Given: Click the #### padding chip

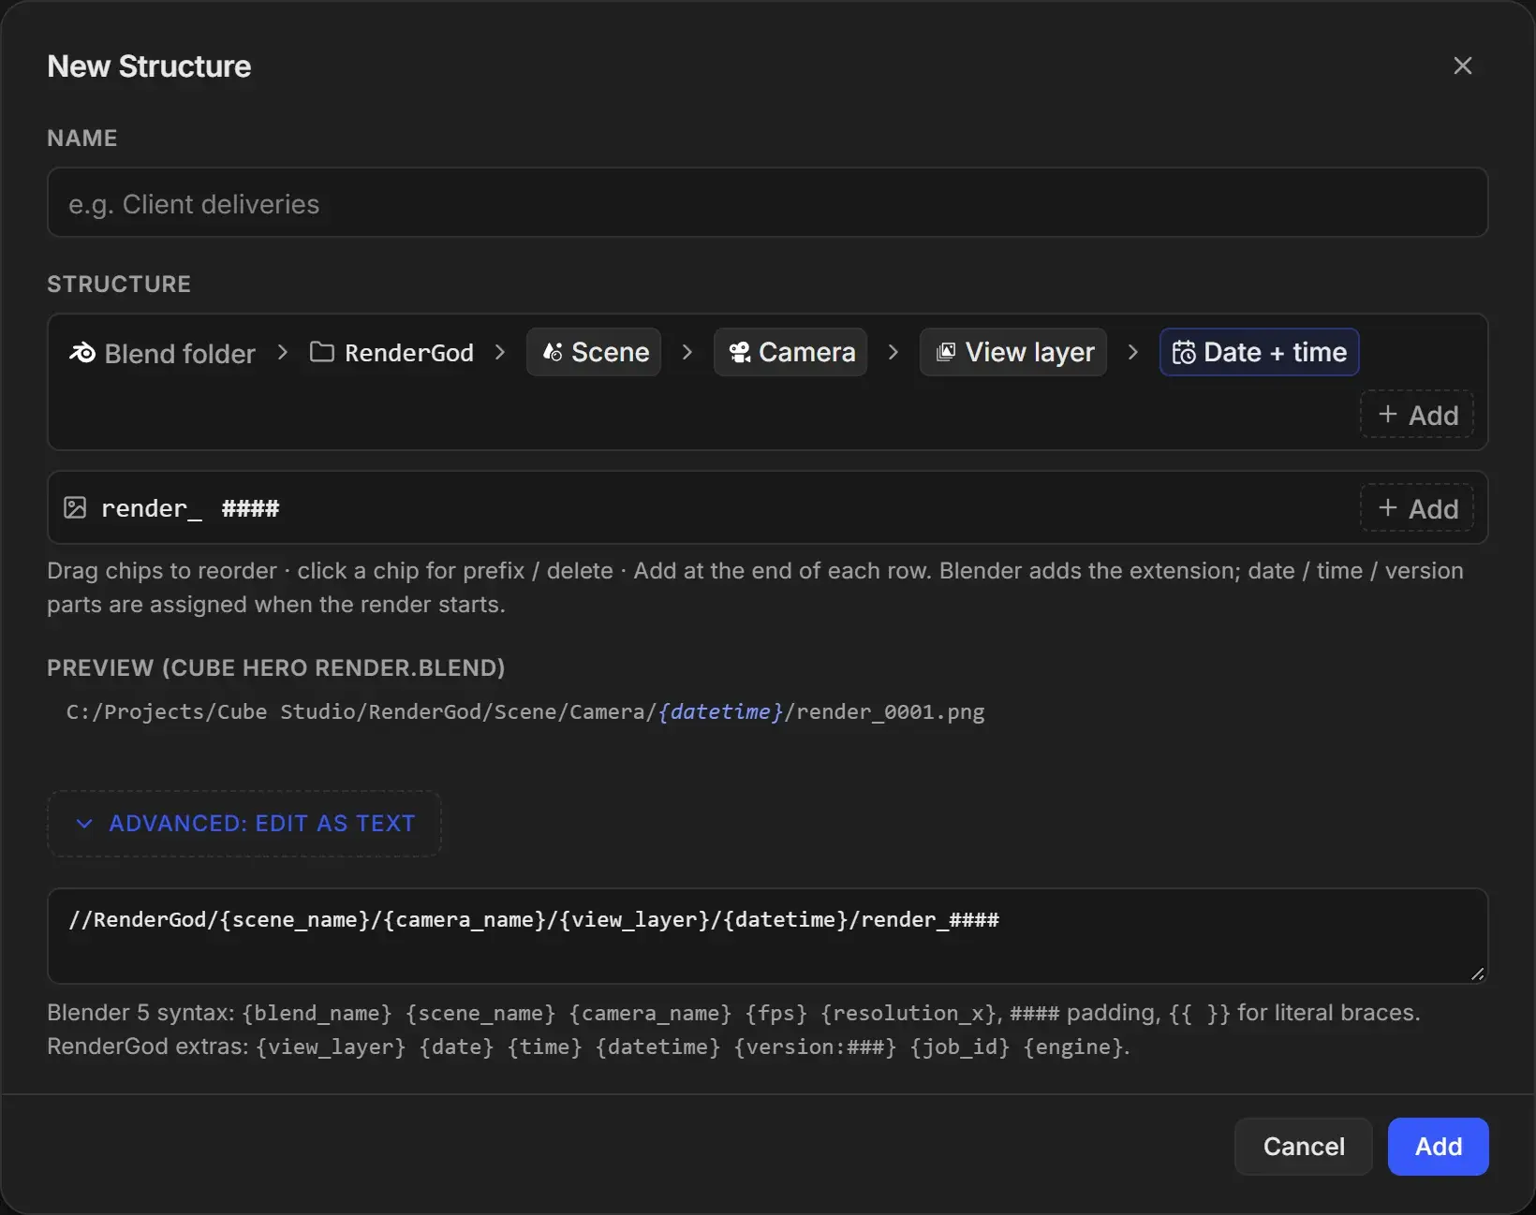Looking at the screenshot, I should 250,508.
